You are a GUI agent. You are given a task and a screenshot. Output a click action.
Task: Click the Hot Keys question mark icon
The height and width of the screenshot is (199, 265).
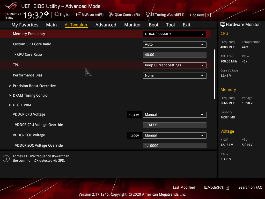(208, 15)
